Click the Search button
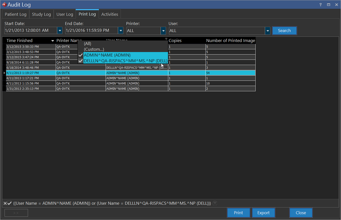Image resolution: width=341 pixels, height=220 pixels. click(x=284, y=31)
